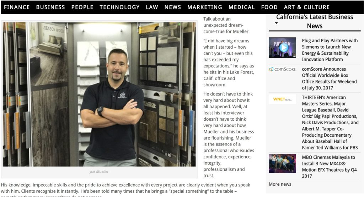Navigate to the News section

(172, 7)
